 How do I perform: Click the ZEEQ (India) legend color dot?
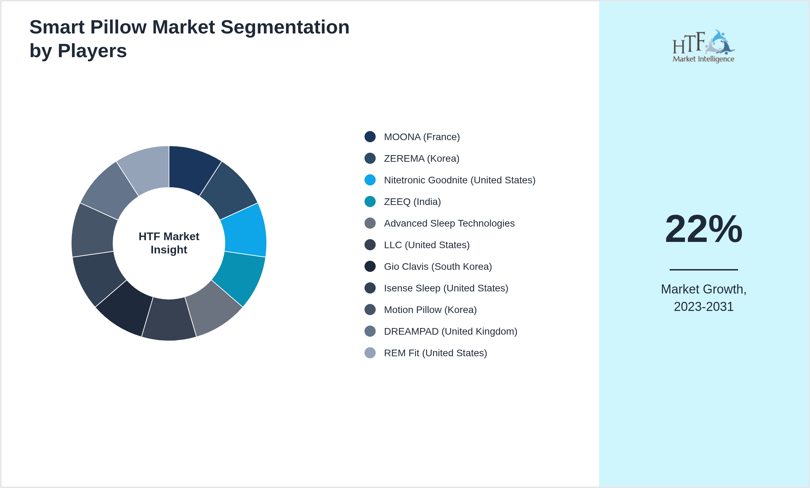click(x=370, y=201)
